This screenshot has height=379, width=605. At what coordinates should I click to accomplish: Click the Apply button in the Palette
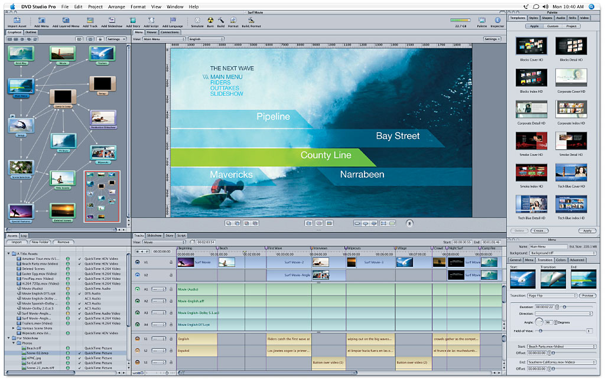pos(586,231)
